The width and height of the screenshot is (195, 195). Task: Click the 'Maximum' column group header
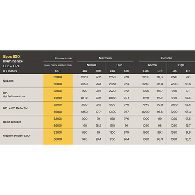[105, 58]
